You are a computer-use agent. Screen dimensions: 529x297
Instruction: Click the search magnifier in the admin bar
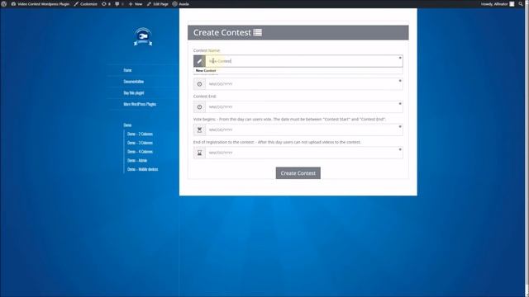(521, 4)
